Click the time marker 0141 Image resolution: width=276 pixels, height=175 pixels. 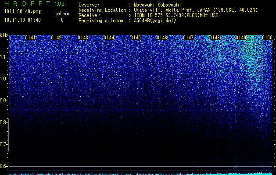coord(30,38)
